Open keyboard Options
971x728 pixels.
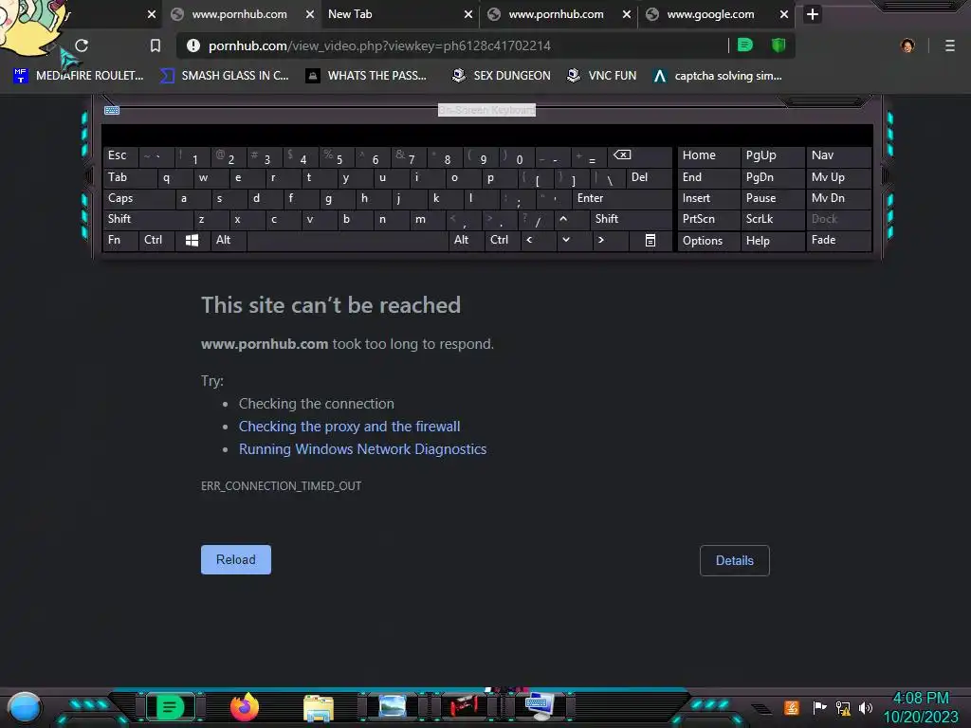click(709, 240)
